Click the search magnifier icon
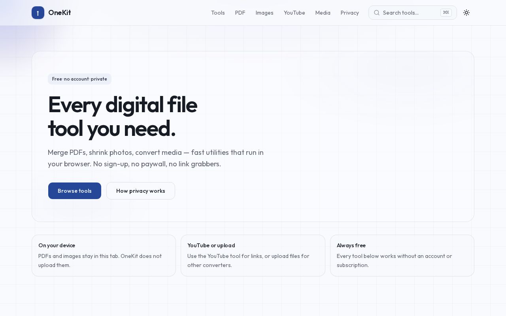 (377, 13)
